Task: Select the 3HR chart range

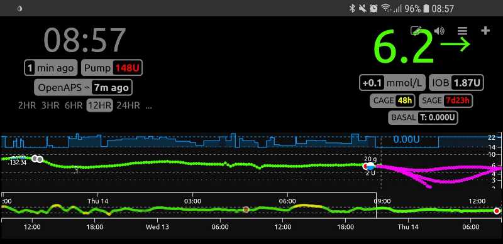Action: 50,105
